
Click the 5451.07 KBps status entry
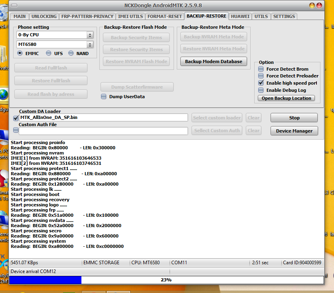coord(24,263)
